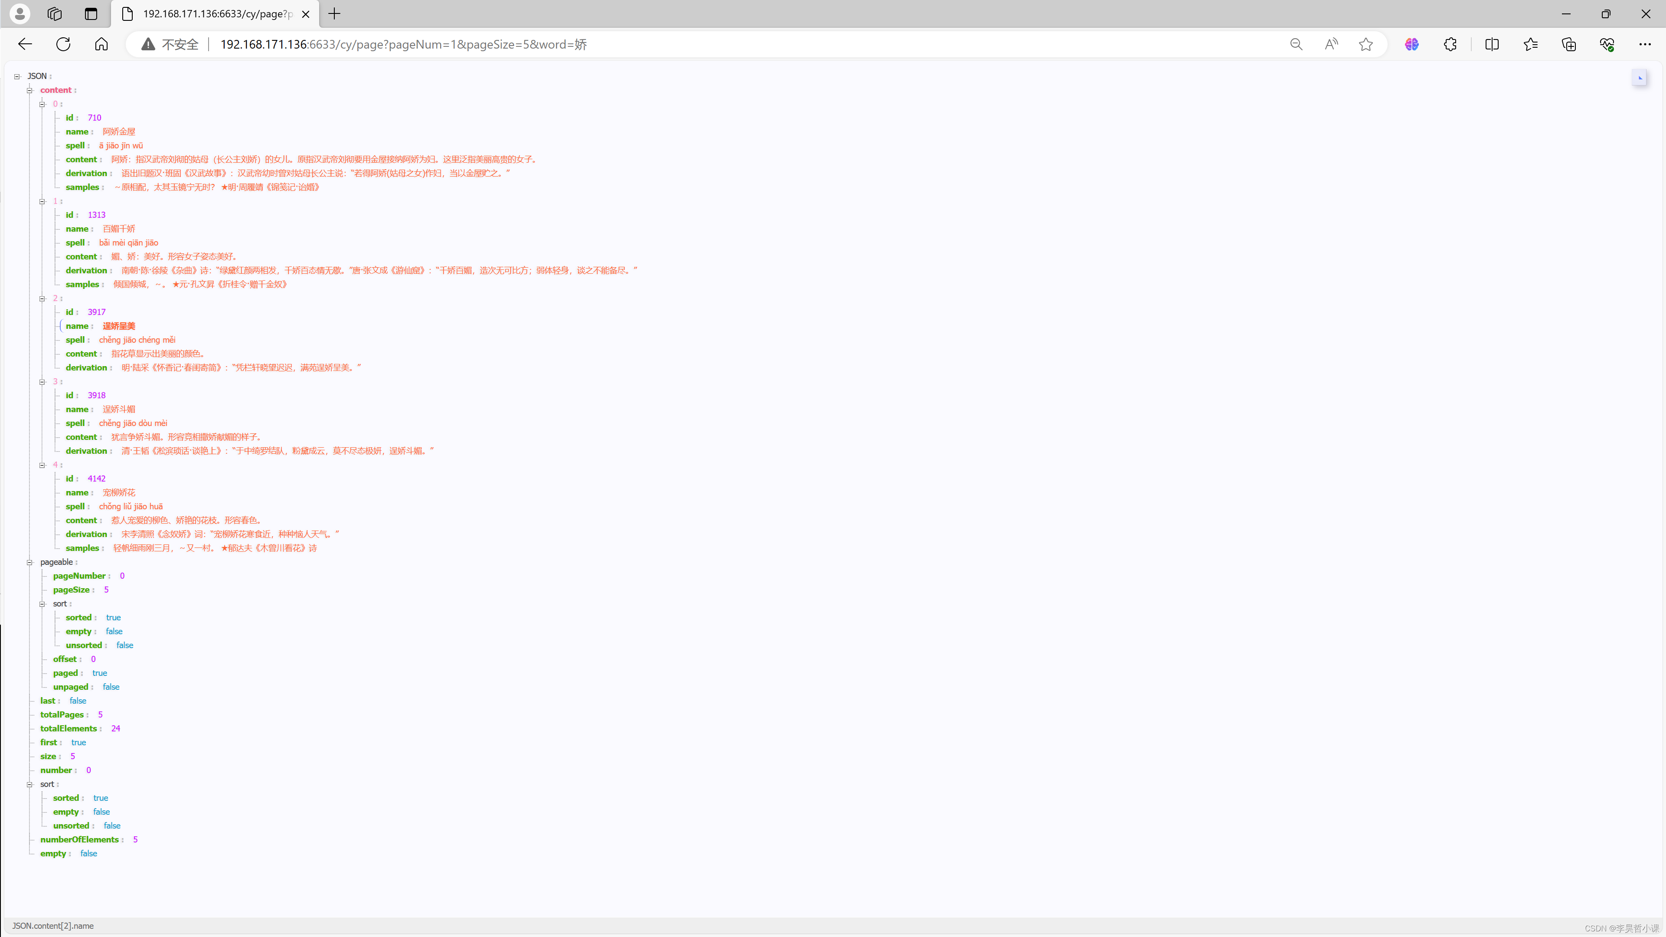
Task: Open the Extensions puzzle icon
Action: pos(1450,44)
